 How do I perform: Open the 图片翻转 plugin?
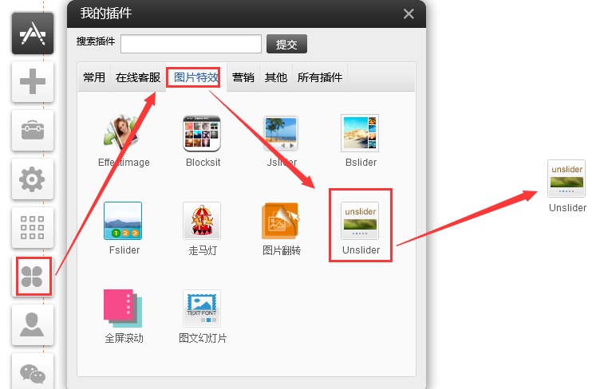(281, 221)
